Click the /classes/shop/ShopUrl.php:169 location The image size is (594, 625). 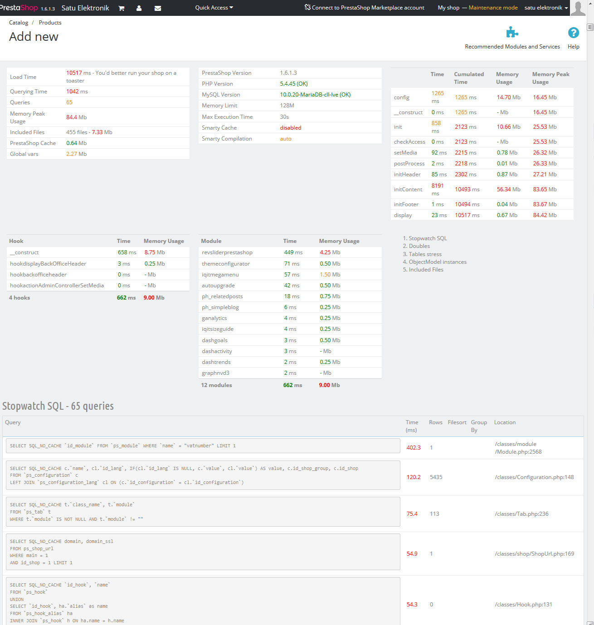click(534, 554)
